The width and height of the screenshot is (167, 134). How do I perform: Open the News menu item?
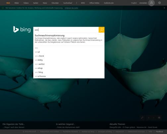coord(45,3)
